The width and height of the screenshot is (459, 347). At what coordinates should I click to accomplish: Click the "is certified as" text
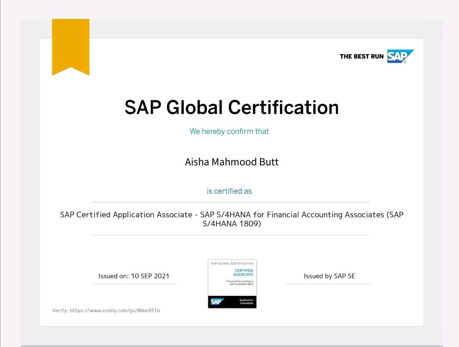pyautogui.click(x=229, y=191)
